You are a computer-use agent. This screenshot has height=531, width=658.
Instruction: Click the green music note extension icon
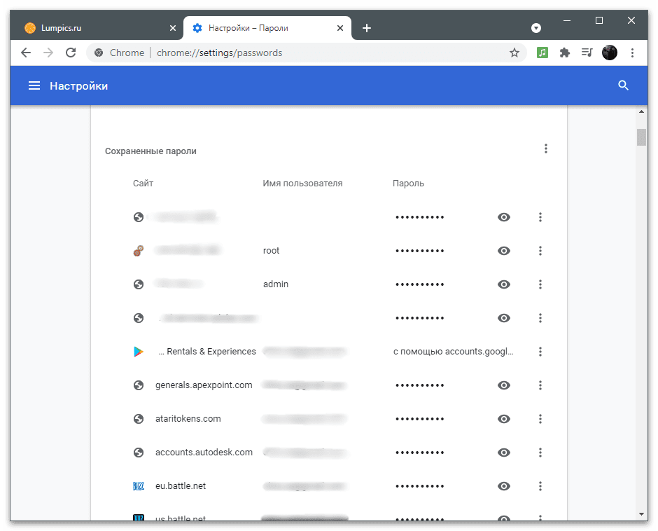click(x=542, y=53)
